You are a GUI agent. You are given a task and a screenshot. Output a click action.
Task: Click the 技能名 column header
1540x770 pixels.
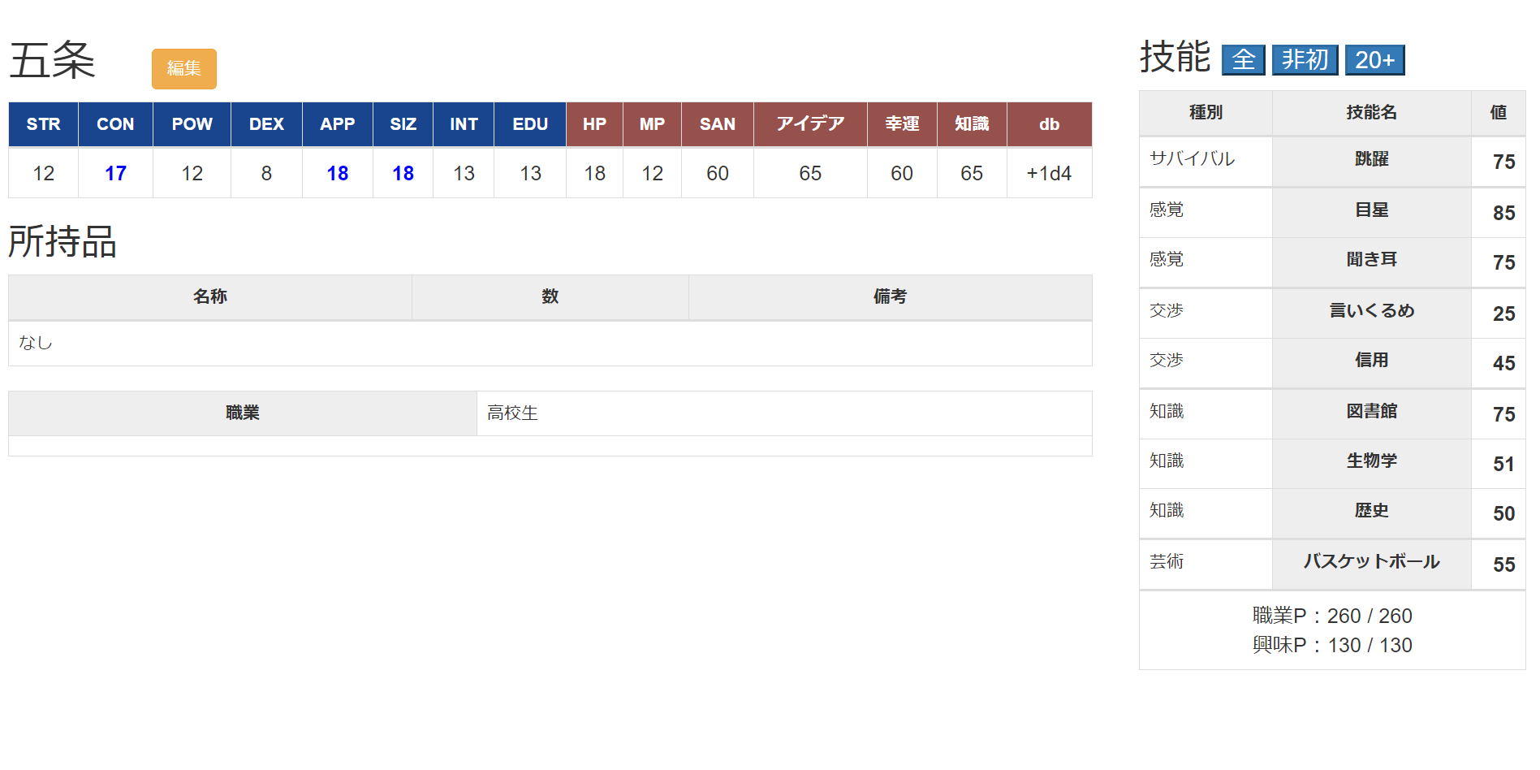pyautogui.click(x=1371, y=113)
